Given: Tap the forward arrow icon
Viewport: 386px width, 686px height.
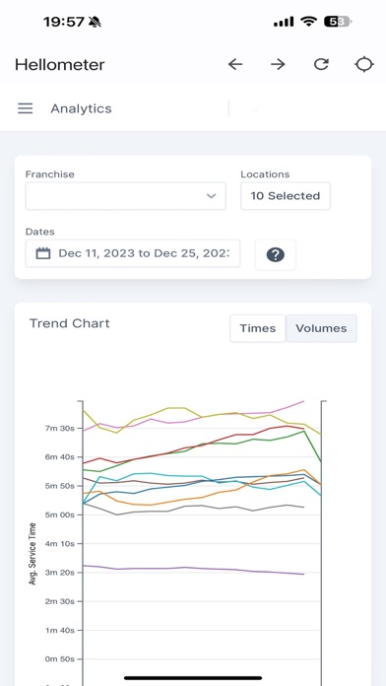Looking at the screenshot, I should pos(278,64).
